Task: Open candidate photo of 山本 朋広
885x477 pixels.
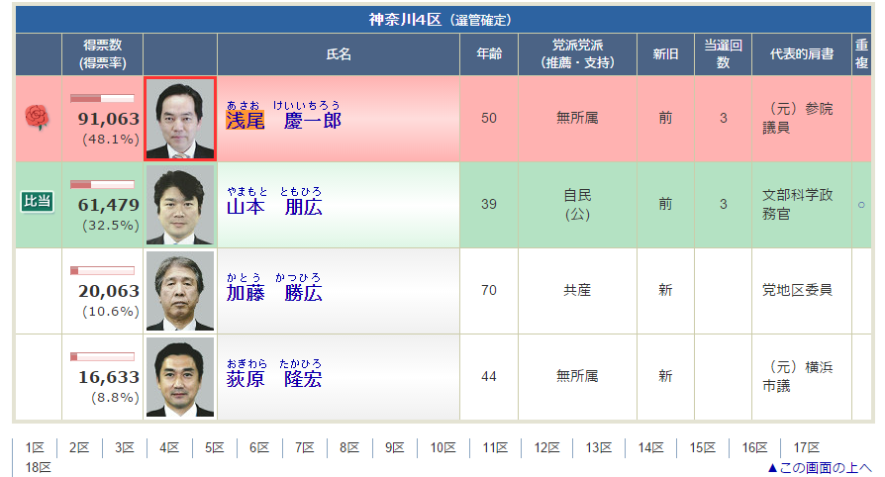Action: tap(180, 205)
